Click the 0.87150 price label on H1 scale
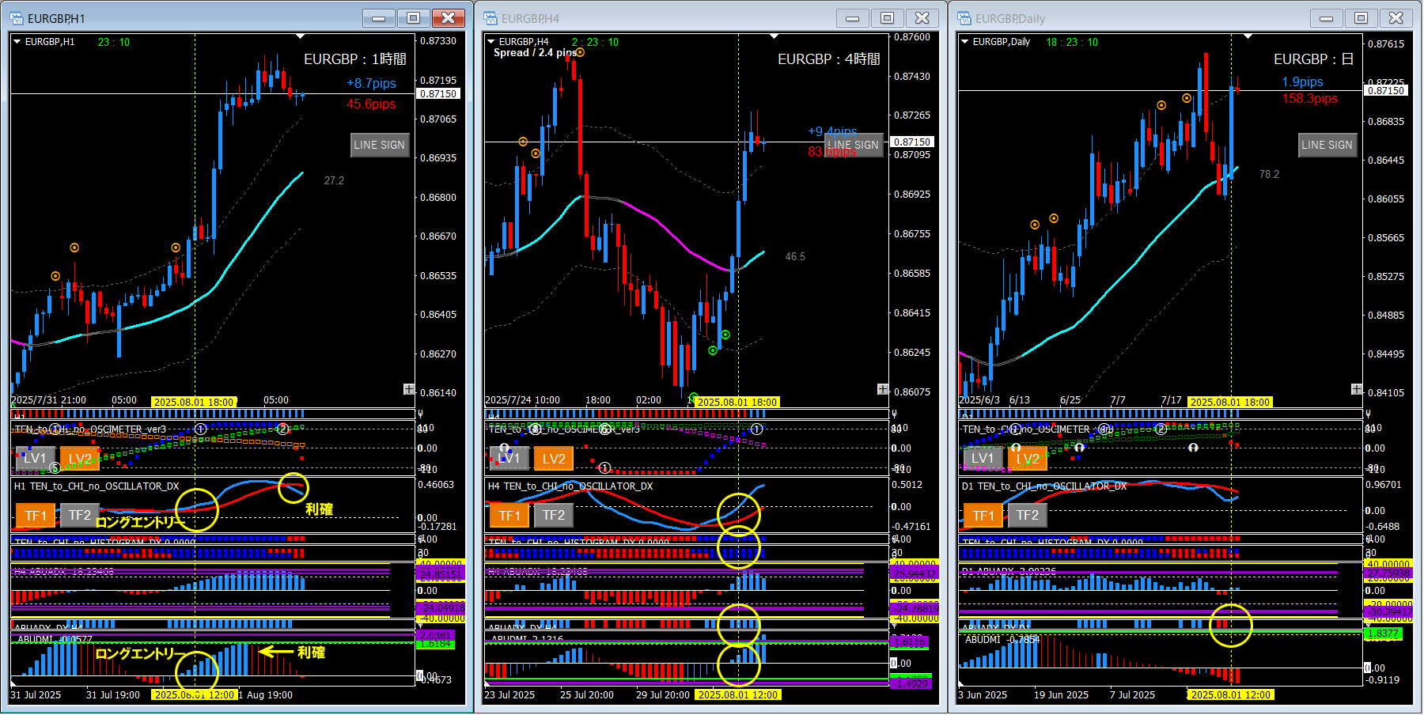This screenshot has height=715, width=1424. click(438, 93)
